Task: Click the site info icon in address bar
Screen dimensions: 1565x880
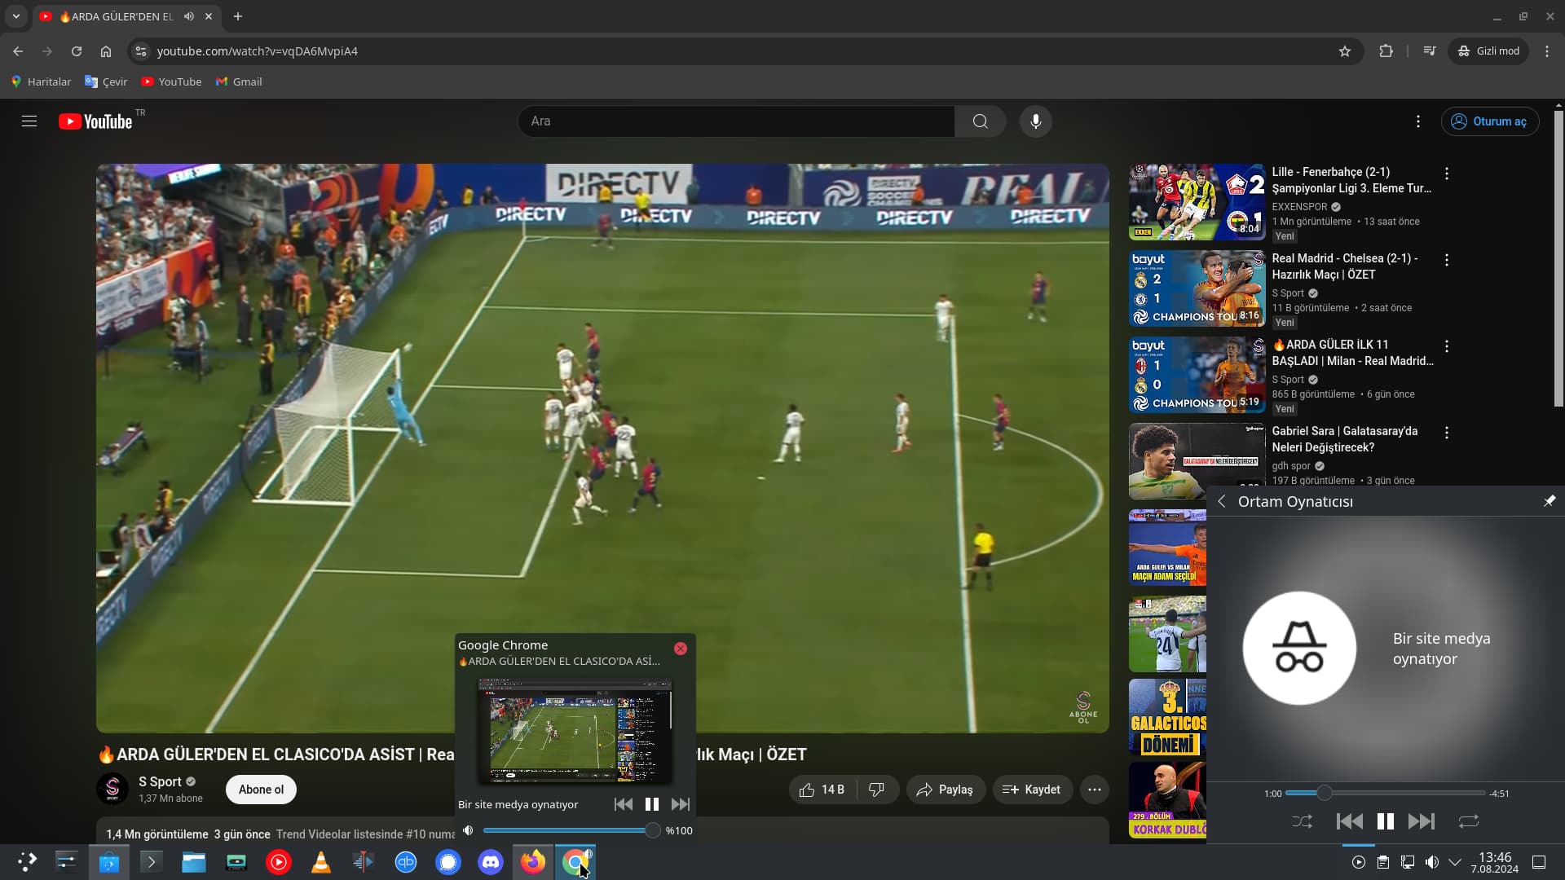Action: pyautogui.click(x=141, y=51)
